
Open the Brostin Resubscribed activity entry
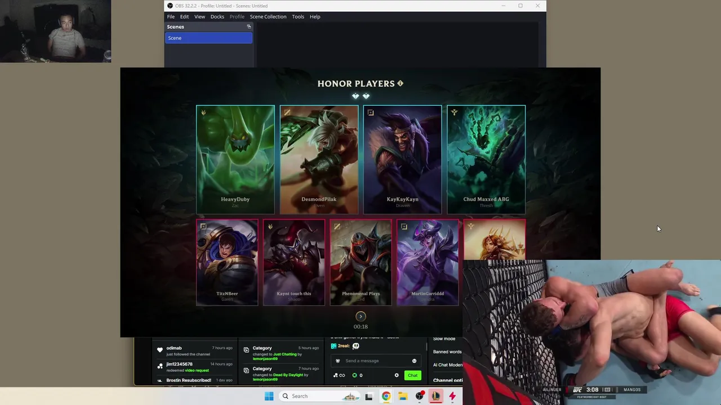click(x=195, y=380)
